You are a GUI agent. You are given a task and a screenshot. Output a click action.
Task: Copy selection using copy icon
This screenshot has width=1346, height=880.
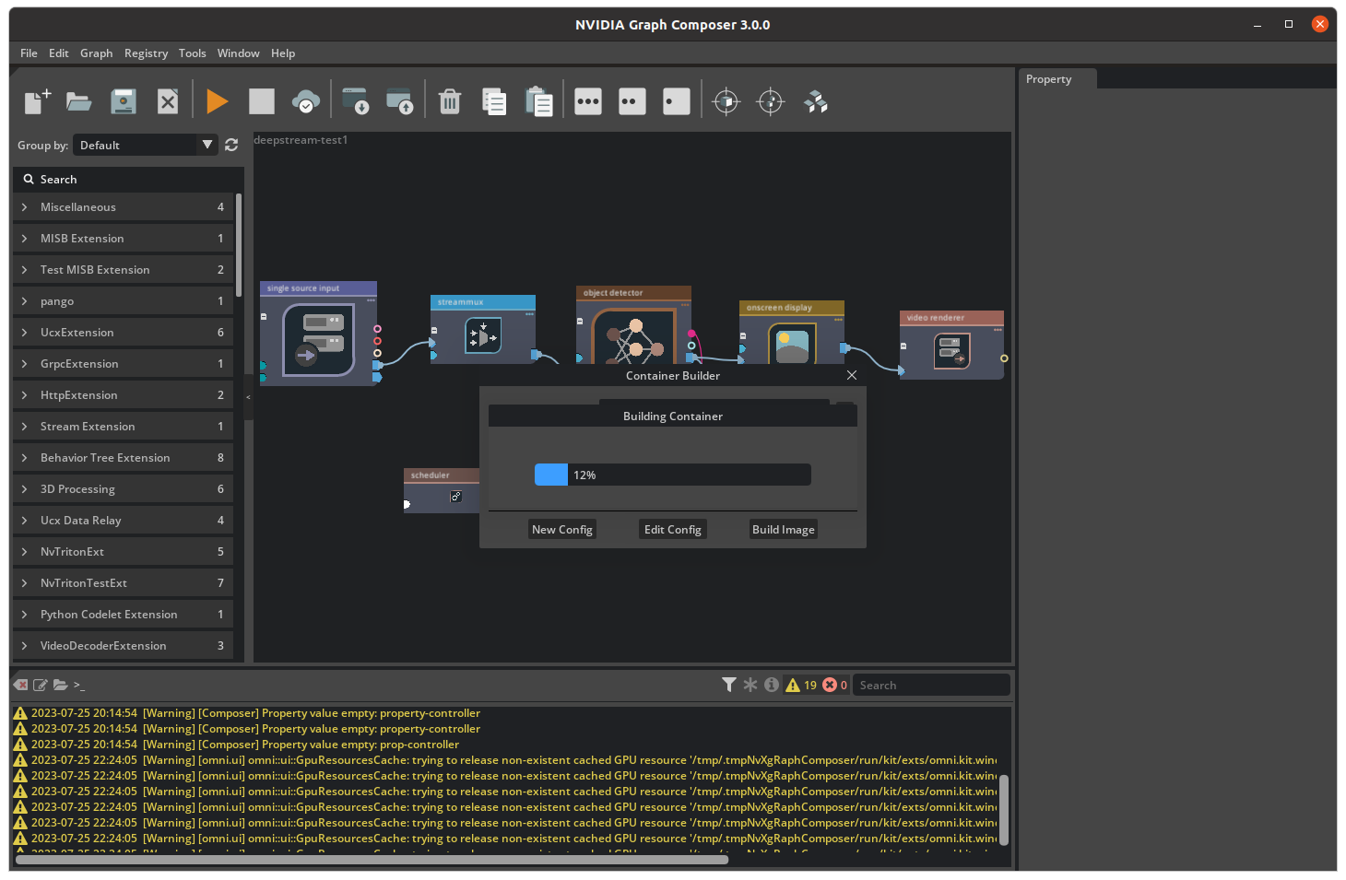click(x=494, y=101)
